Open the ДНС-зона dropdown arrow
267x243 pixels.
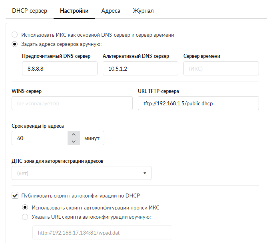(x=144, y=173)
